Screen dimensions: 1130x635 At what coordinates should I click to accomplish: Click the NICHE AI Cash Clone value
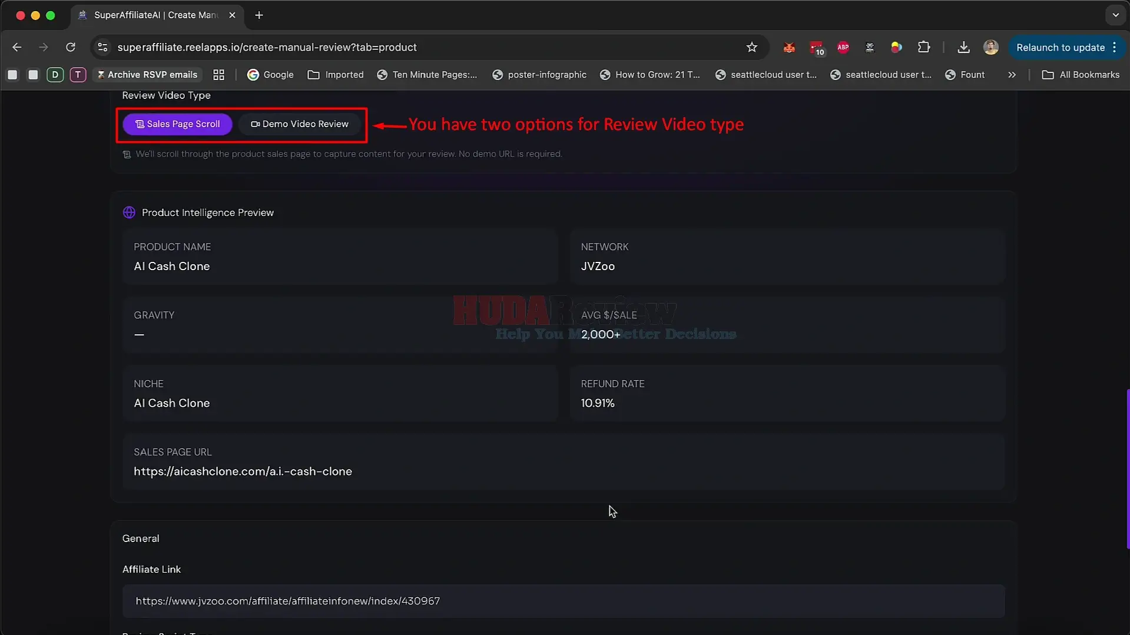pyautogui.click(x=171, y=403)
